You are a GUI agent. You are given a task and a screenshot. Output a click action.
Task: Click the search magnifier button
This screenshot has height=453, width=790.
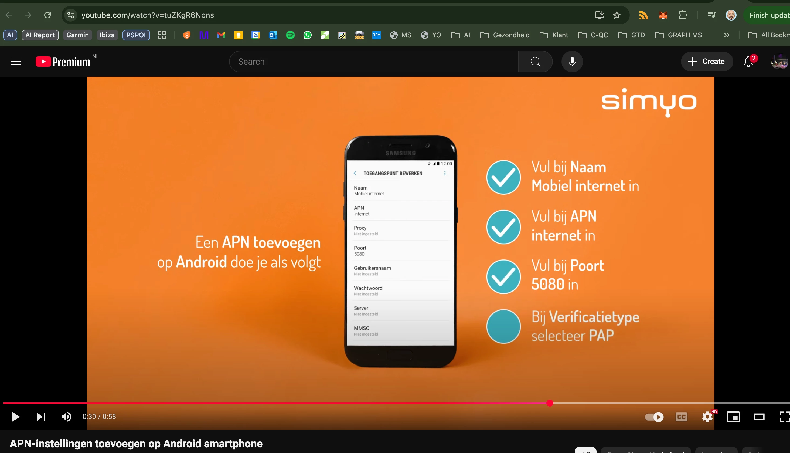(x=535, y=62)
